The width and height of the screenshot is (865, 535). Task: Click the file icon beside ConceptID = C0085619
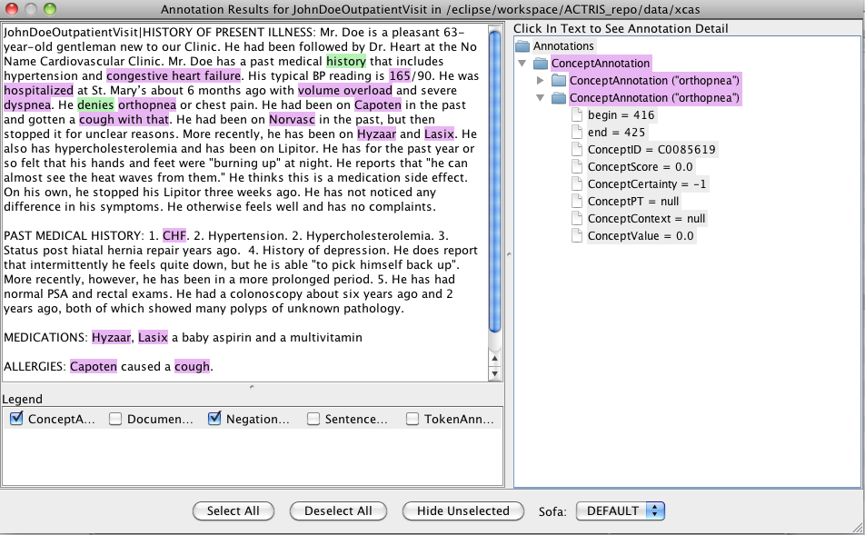point(577,150)
